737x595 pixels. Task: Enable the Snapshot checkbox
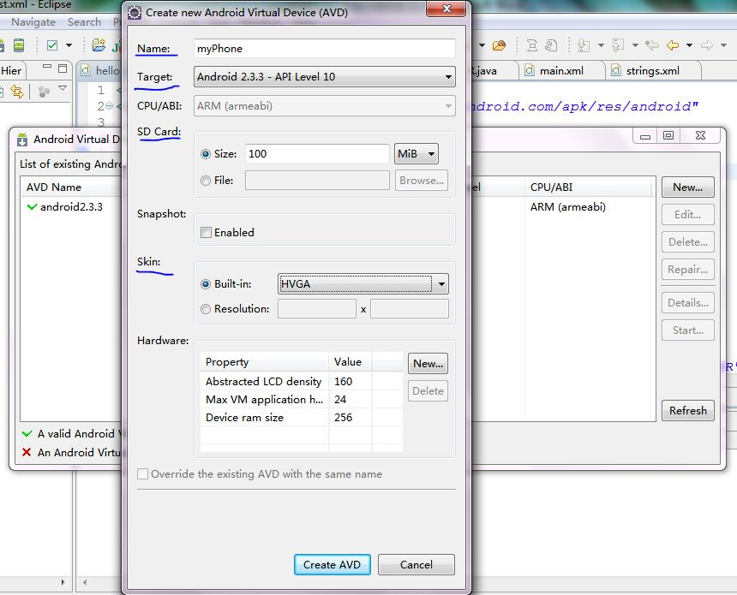[206, 233]
